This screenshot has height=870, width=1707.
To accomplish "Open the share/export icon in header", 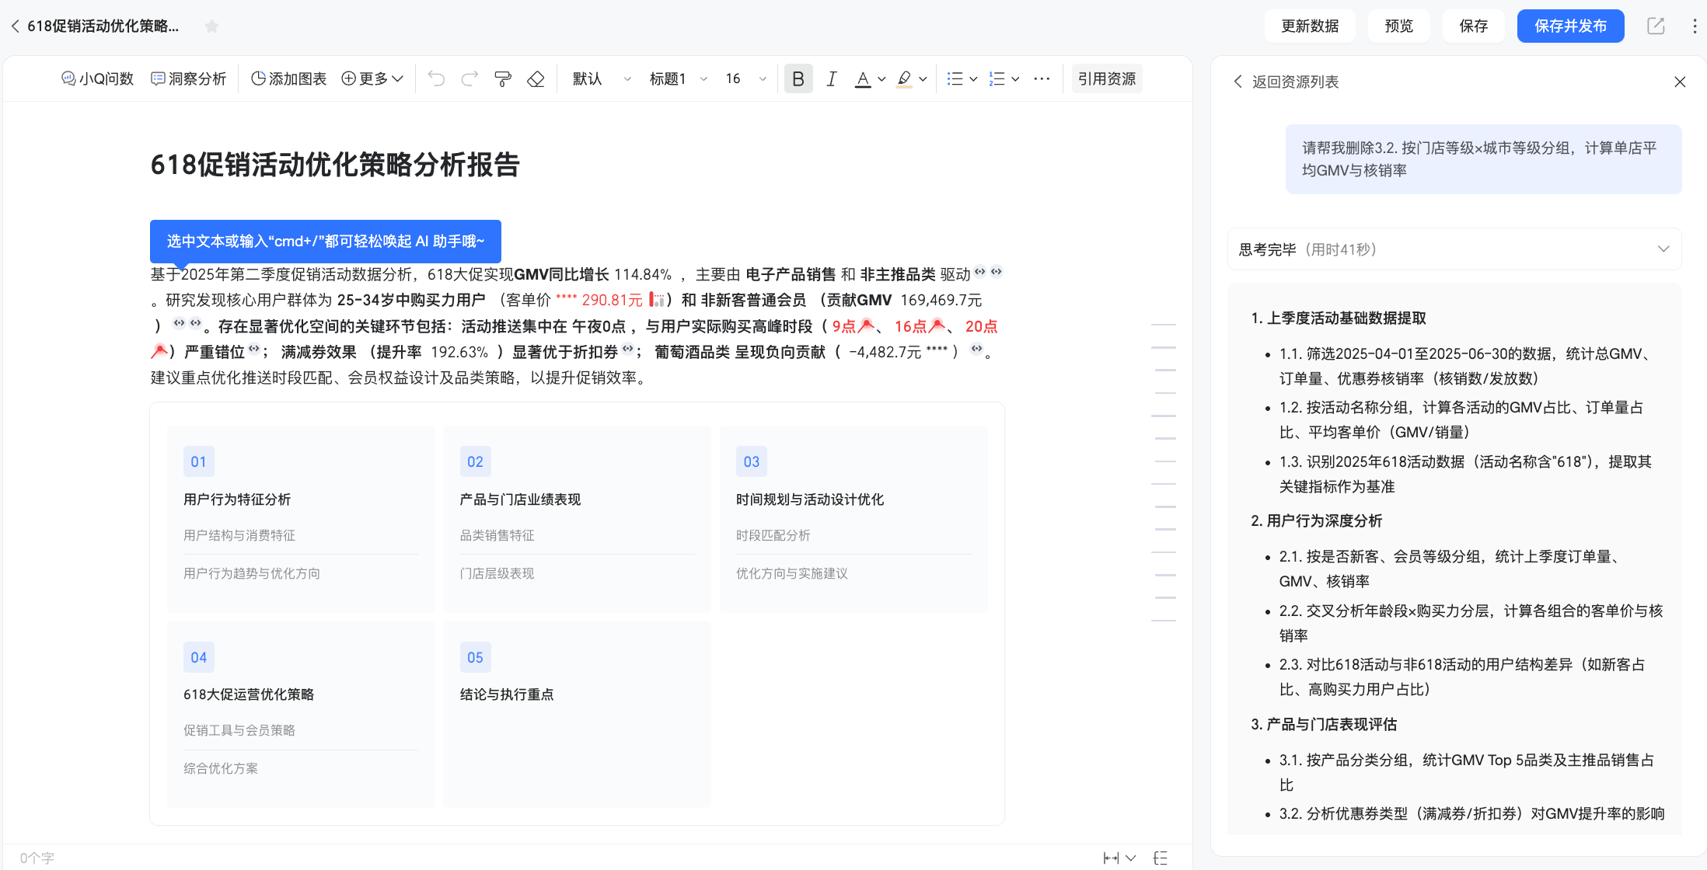I will 1656,26.
